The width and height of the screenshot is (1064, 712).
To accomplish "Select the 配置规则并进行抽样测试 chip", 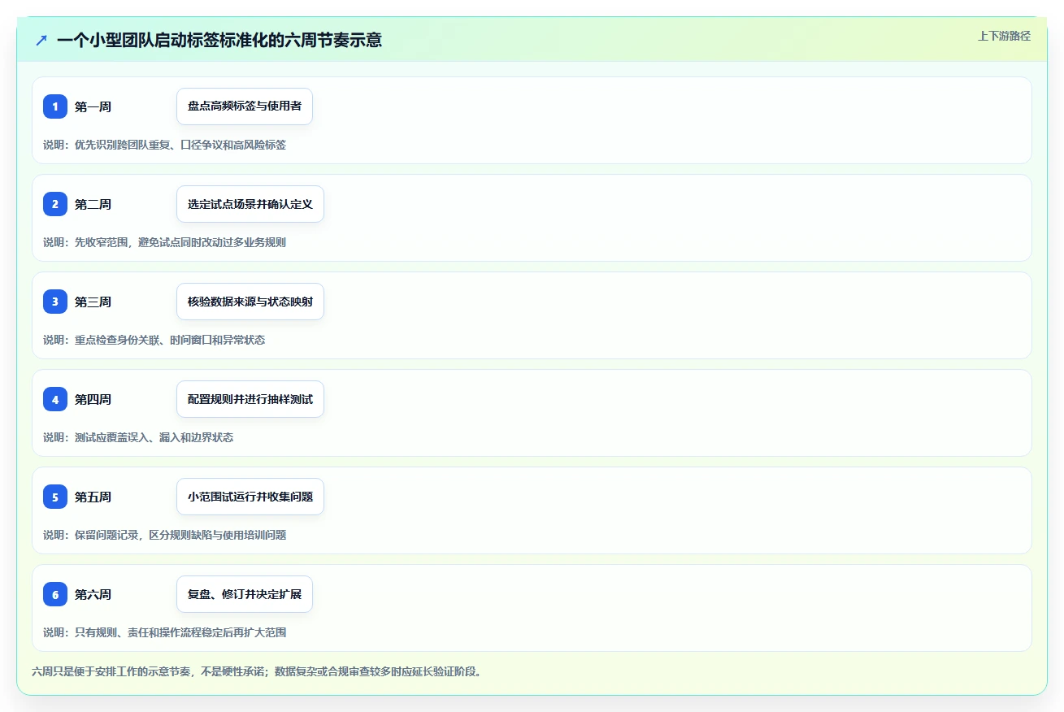I will click(x=250, y=399).
